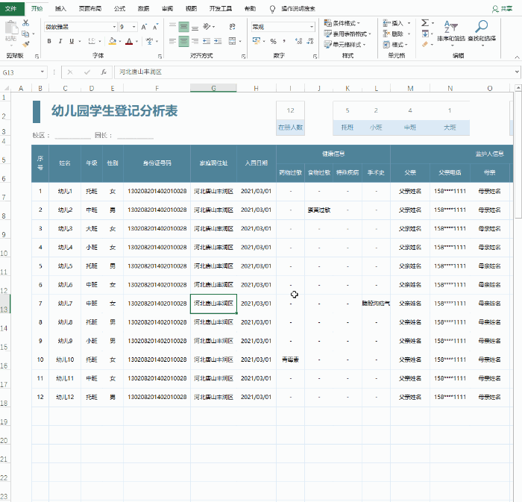
Task: Open Sort and Filter (排序和筛选)
Action: click(451, 32)
